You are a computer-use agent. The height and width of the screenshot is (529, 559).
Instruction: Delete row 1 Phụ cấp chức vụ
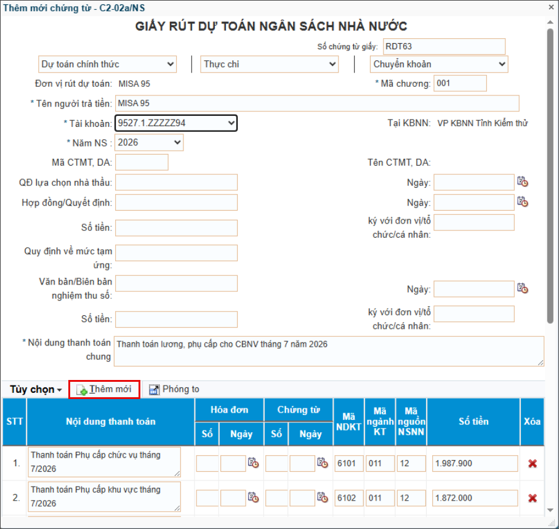533,463
